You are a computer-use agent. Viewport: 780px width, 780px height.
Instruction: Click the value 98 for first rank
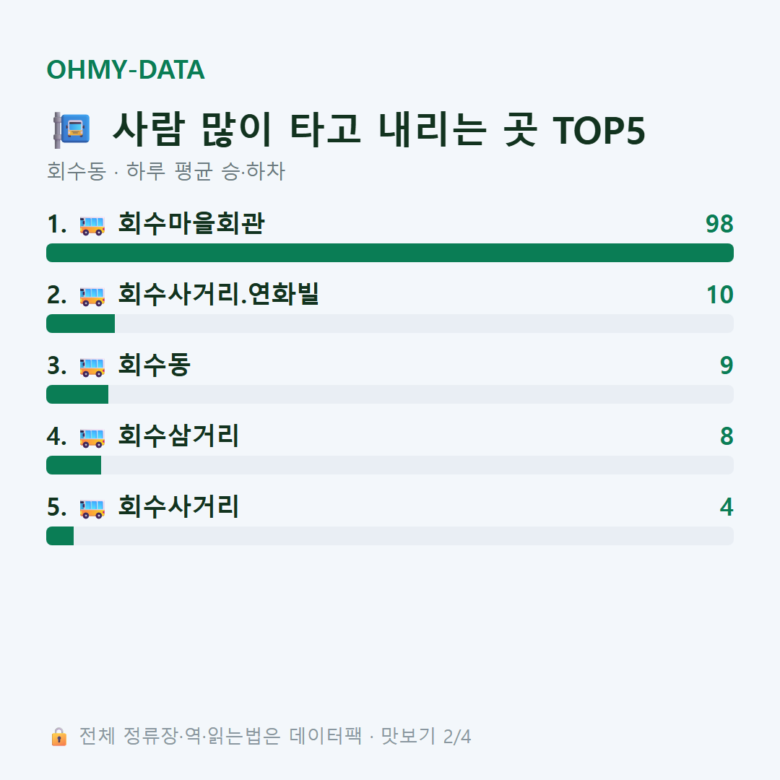pyautogui.click(x=719, y=225)
